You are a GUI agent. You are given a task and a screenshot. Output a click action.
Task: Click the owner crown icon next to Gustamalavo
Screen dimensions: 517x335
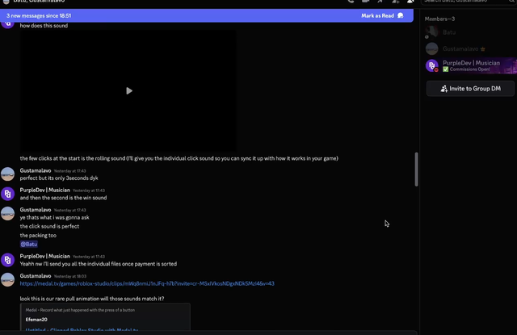coord(483,49)
